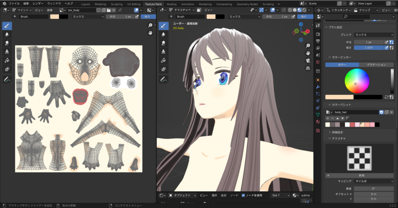
Task: Select the Annotate tool in 3D viewport toolbar
Action: (x=164, y=79)
